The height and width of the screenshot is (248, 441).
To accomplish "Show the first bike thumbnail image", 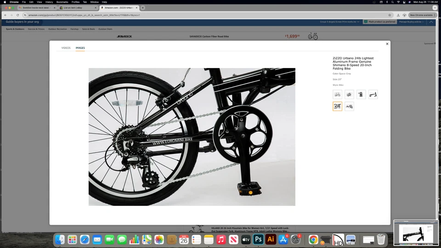I will point(337,95).
